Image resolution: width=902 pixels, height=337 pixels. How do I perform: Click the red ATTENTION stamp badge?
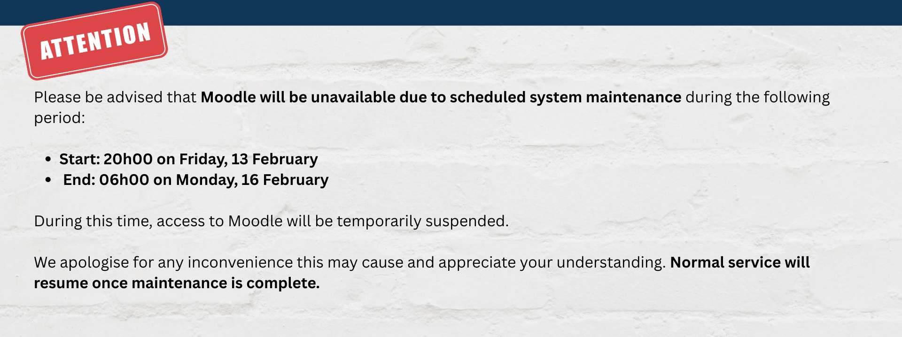(94, 41)
